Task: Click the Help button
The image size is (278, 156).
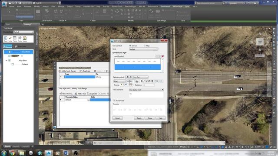Action: 160,118
